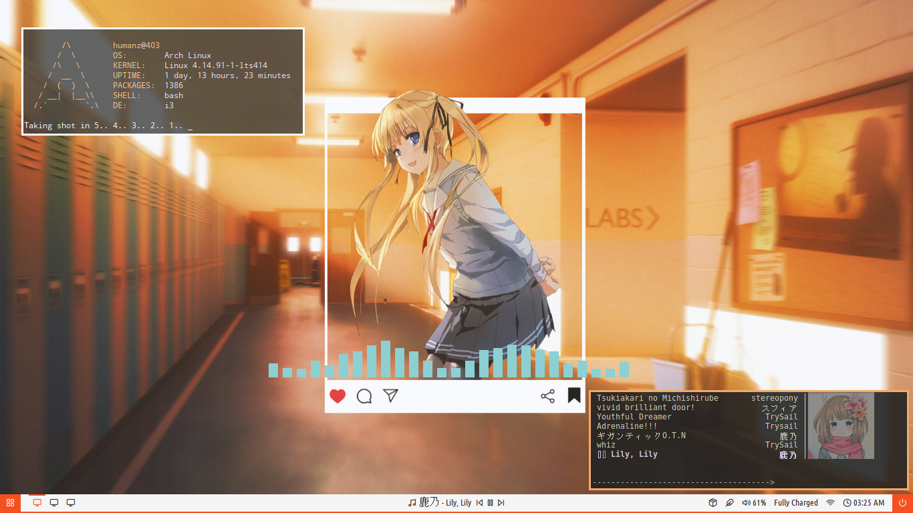Click the album art thumbnail in player

point(841,425)
